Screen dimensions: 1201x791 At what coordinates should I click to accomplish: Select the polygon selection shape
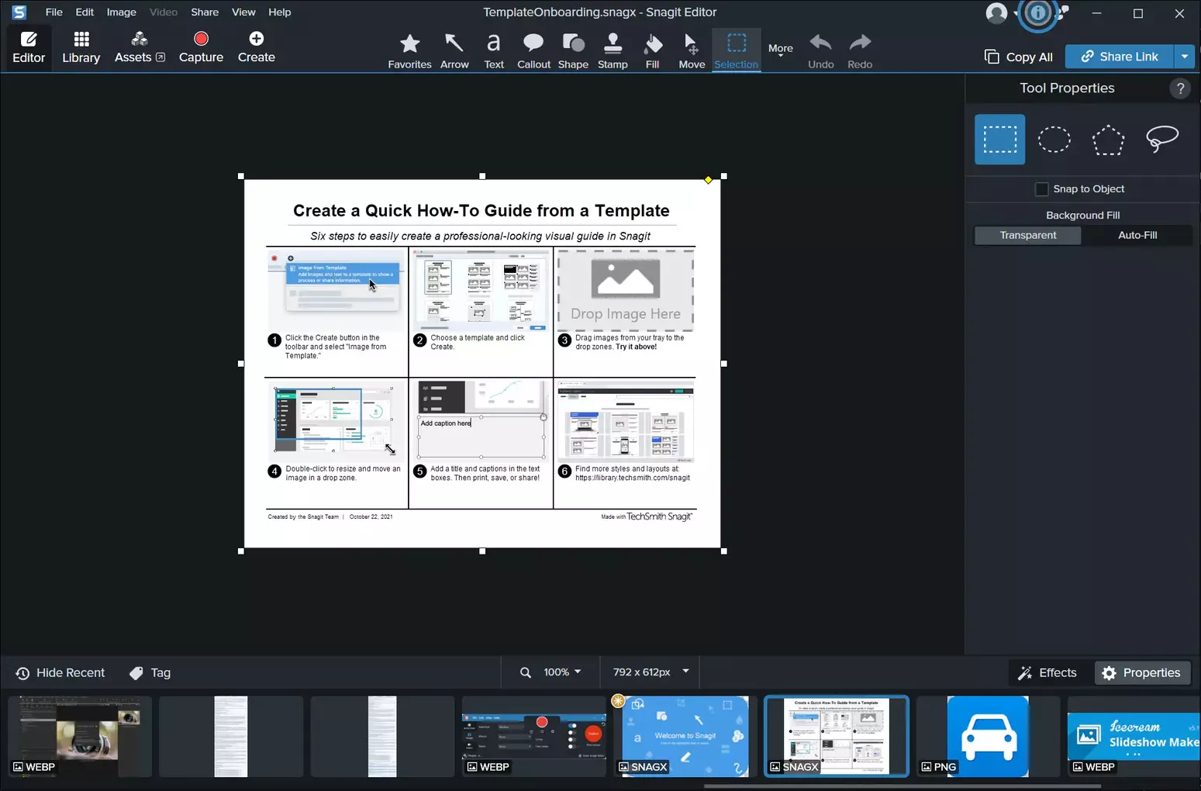pyautogui.click(x=1108, y=140)
